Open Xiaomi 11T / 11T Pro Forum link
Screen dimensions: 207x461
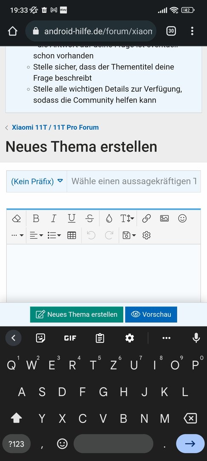[55, 127]
